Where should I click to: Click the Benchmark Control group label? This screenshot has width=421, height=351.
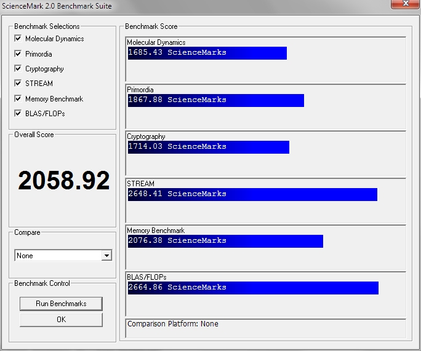(x=42, y=283)
